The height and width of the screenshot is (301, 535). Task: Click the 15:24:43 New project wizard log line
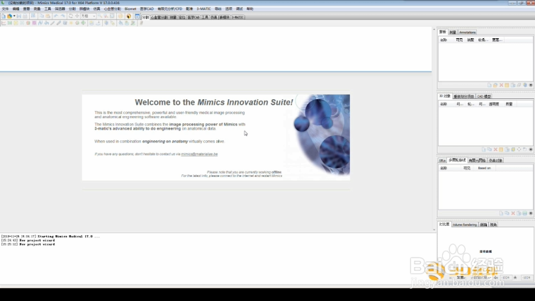coord(28,240)
